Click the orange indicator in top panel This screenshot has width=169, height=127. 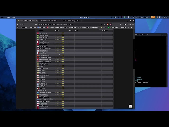(153, 17)
